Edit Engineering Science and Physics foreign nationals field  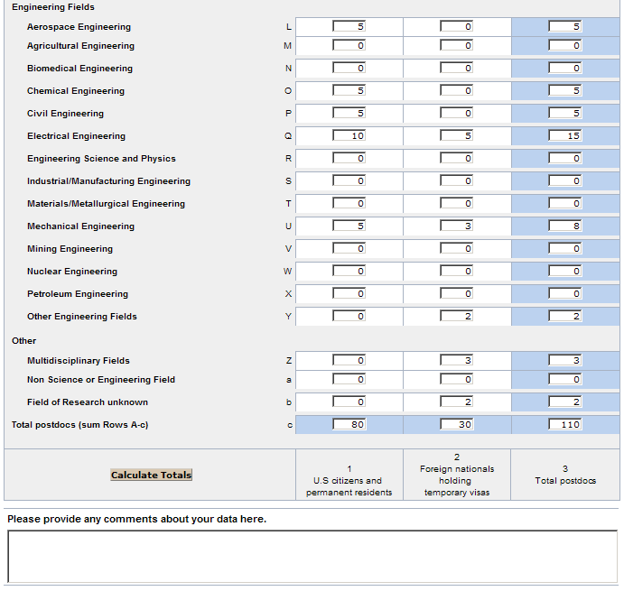pyautogui.click(x=456, y=158)
